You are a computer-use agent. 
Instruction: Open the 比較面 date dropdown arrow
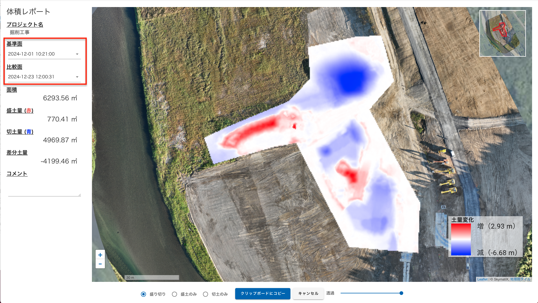point(77,77)
